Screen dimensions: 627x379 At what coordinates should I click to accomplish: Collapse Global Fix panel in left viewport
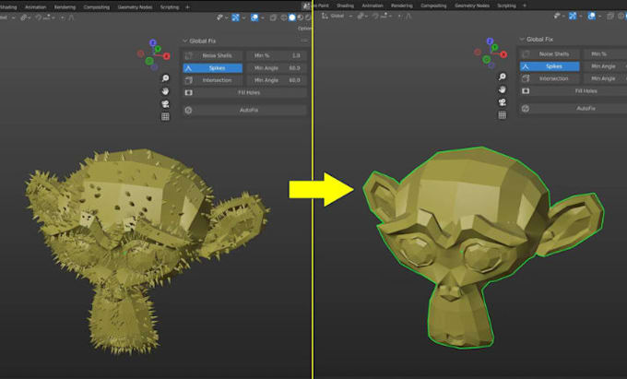pyautogui.click(x=185, y=41)
